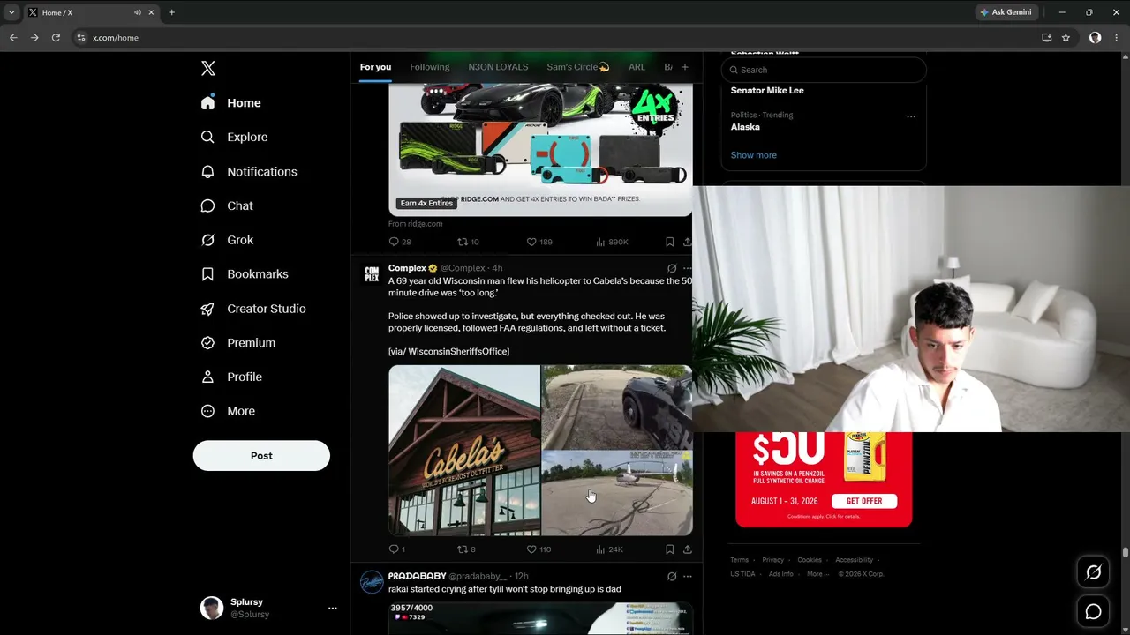Share the Complex helicopter post
Image resolution: width=1130 pixels, height=635 pixels.
[687, 549]
